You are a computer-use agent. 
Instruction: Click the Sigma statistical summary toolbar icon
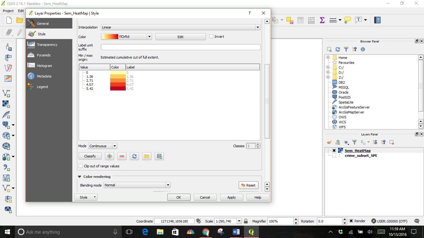(x=322, y=20)
